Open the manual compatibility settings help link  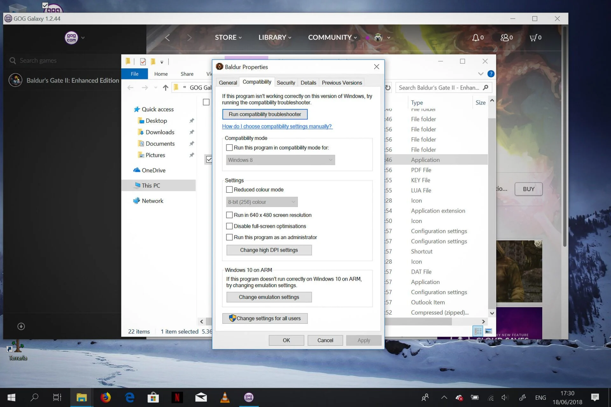coord(277,126)
